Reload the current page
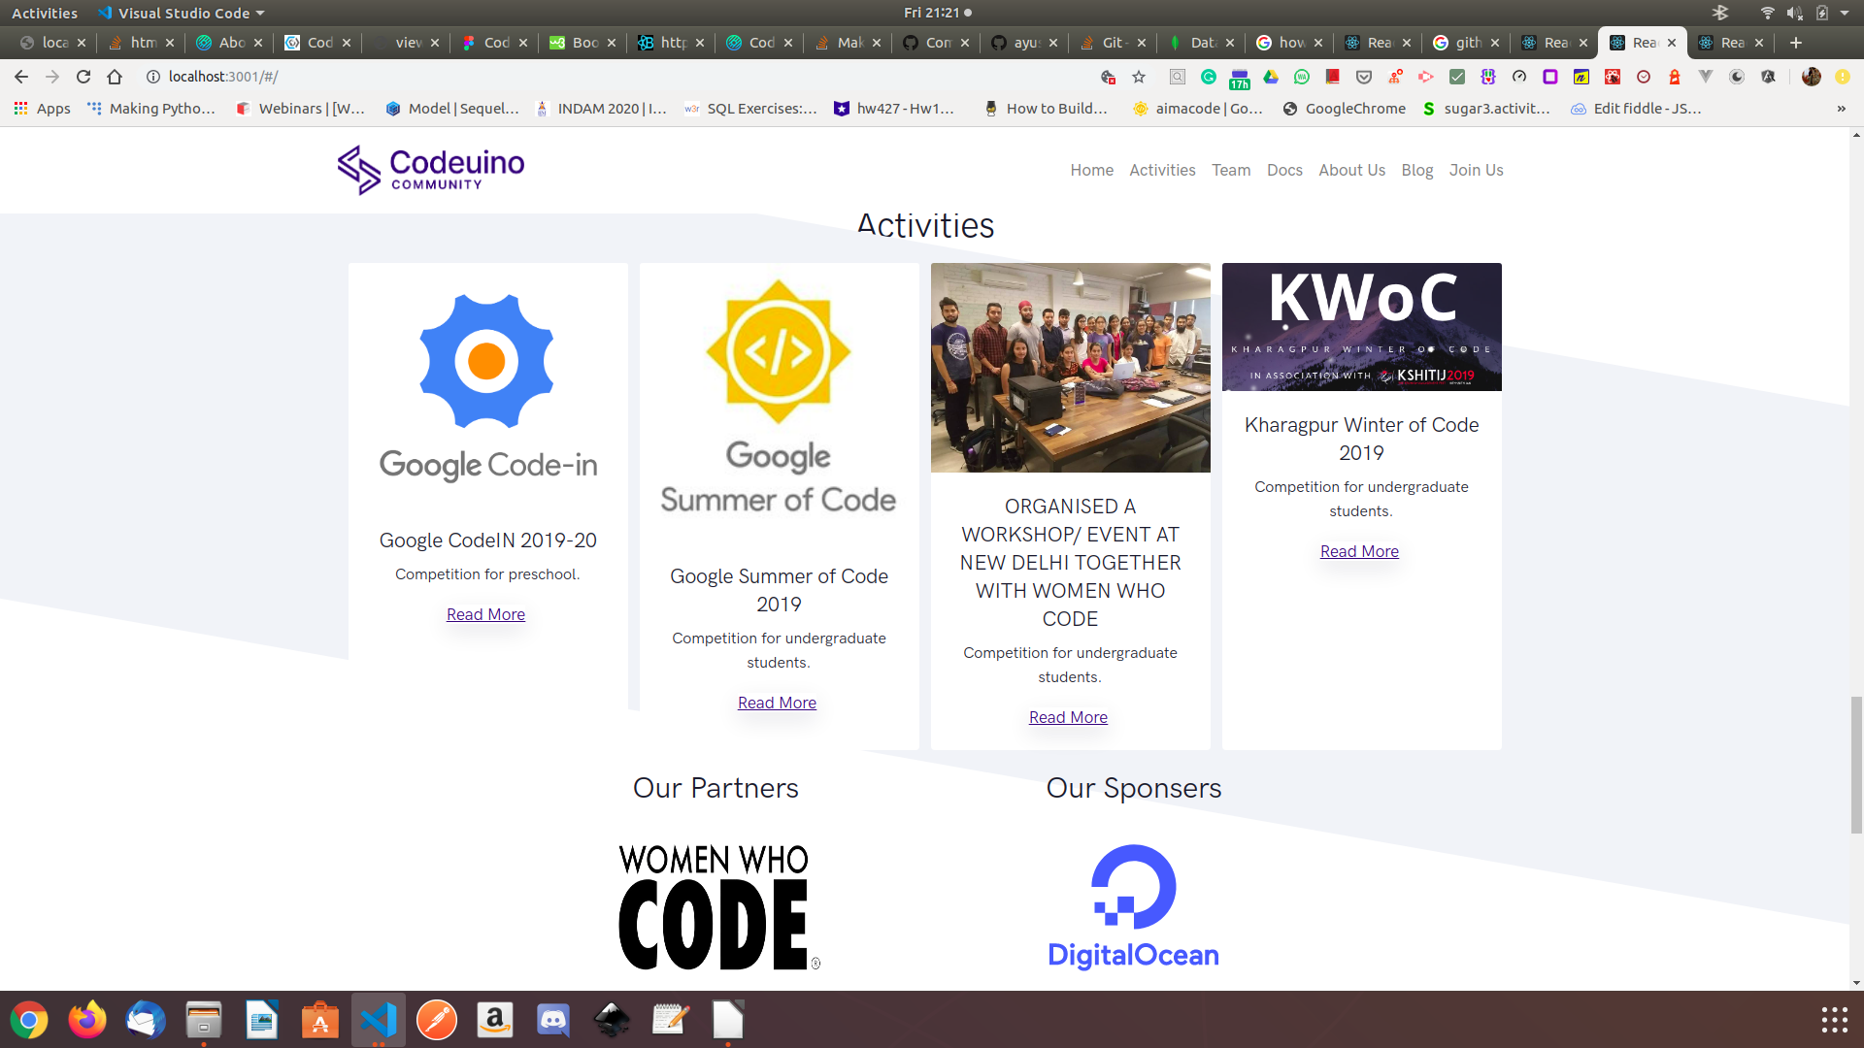The width and height of the screenshot is (1864, 1048). (x=83, y=77)
